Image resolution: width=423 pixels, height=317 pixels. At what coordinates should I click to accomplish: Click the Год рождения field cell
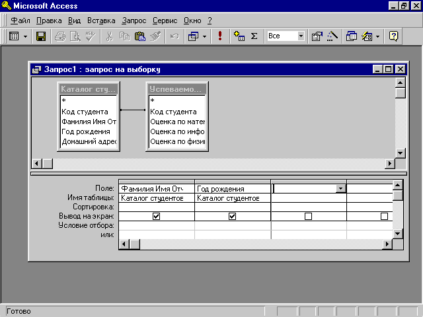pos(233,189)
